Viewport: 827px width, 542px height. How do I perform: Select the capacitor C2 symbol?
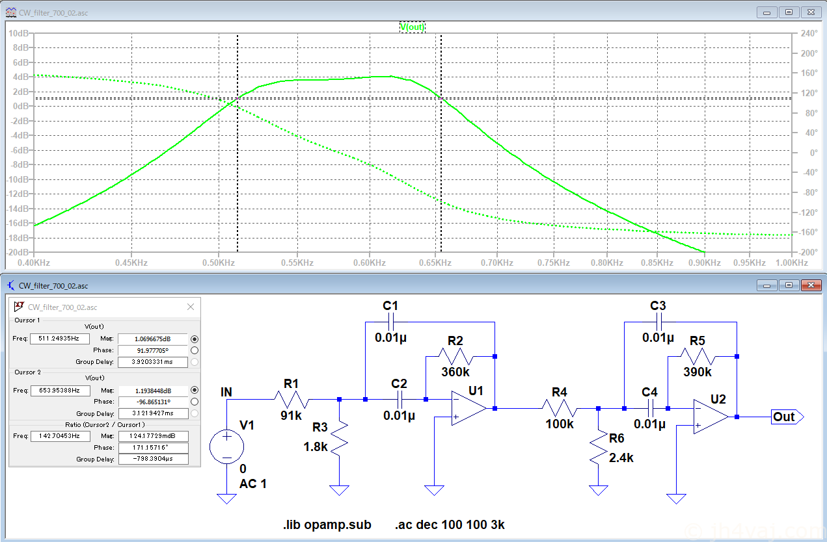(x=399, y=399)
